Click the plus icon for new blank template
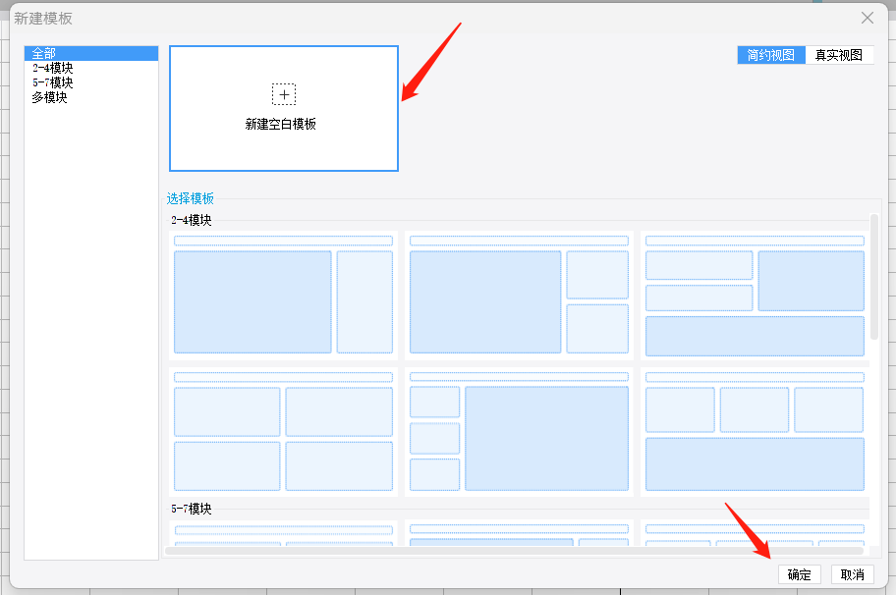The width and height of the screenshot is (896, 595). (x=283, y=94)
